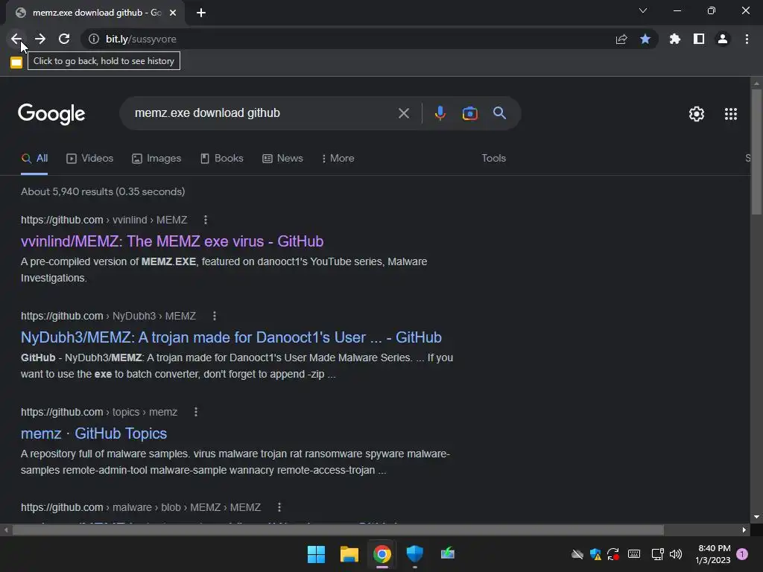This screenshot has height=572, width=763.
Task: Open the Google apps grid
Action: click(x=730, y=114)
